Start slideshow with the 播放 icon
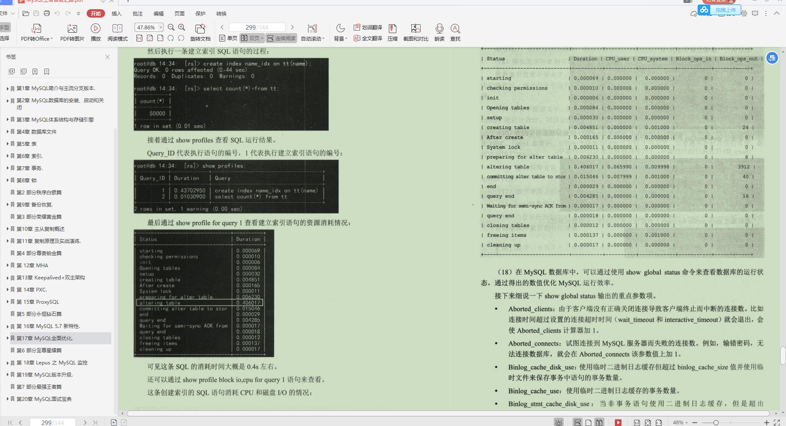The height and width of the screenshot is (426, 786). pyautogui.click(x=95, y=33)
